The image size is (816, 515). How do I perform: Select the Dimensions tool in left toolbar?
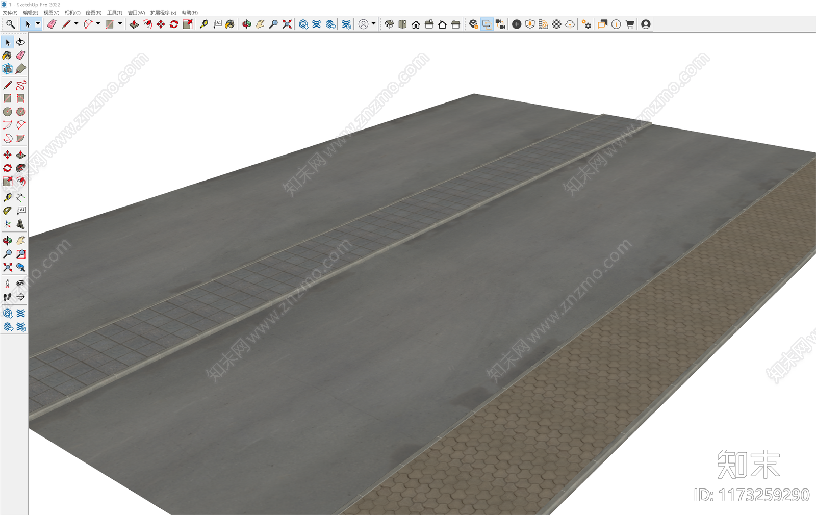[x=21, y=197]
